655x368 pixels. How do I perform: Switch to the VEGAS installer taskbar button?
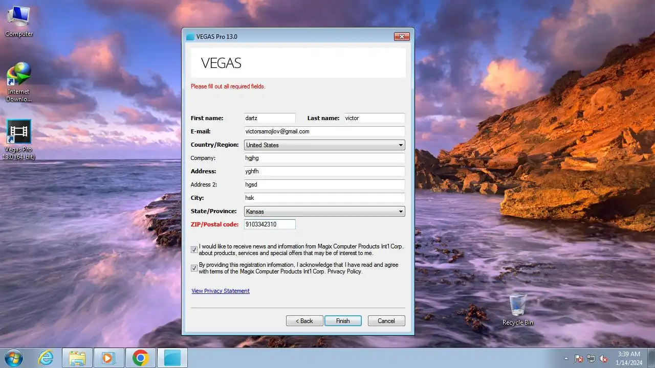[172, 358]
